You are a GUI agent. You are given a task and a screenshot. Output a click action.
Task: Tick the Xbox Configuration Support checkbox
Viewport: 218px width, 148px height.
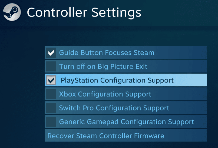click(x=51, y=94)
